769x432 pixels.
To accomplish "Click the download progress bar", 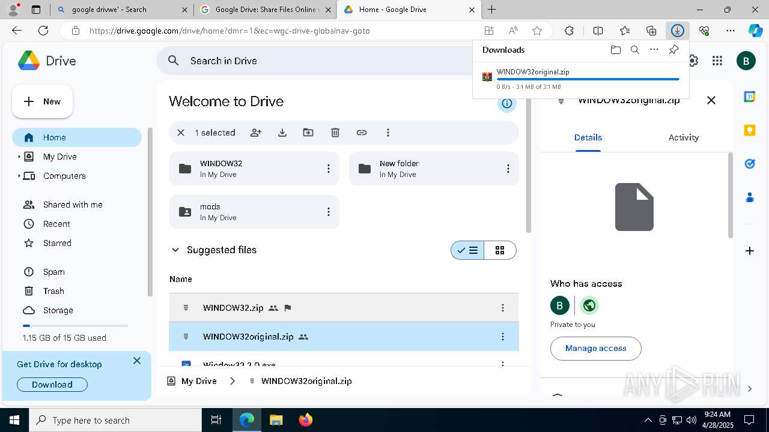I will pos(588,79).
